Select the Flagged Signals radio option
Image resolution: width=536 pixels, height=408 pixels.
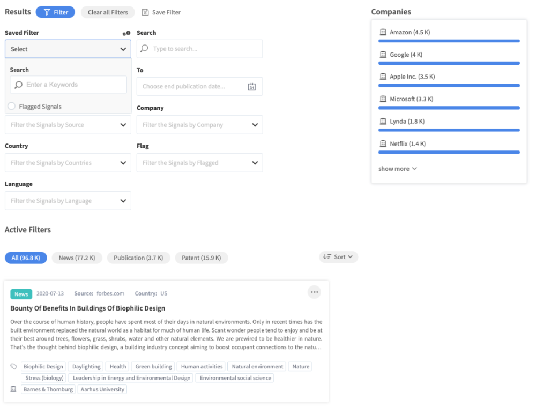point(12,107)
